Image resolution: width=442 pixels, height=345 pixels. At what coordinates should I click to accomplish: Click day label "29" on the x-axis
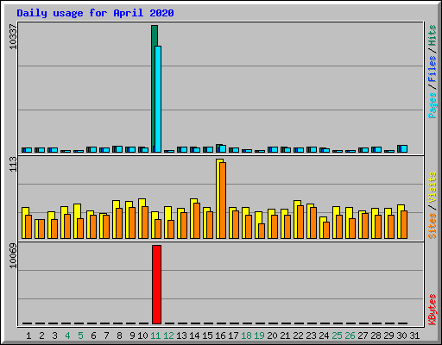tap(388, 336)
